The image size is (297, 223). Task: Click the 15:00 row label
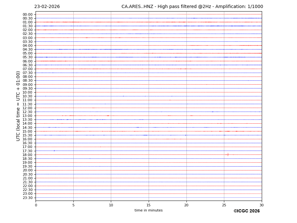click(x=28, y=131)
